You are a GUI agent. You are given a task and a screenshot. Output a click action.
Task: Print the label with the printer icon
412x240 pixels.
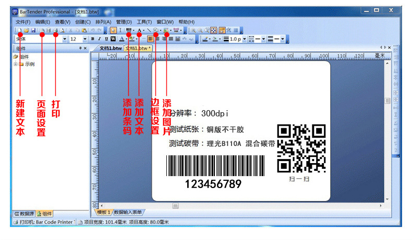tap(55, 30)
